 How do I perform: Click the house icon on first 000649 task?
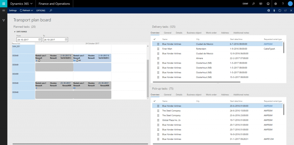click(39, 61)
